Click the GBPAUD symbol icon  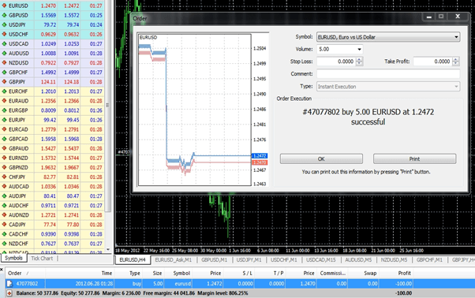coord(4,148)
